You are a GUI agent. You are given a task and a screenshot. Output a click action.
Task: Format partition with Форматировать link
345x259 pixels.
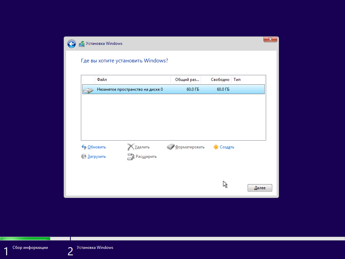(x=190, y=147)
